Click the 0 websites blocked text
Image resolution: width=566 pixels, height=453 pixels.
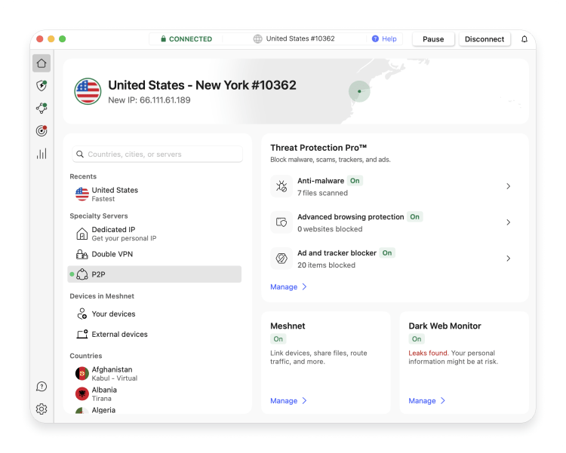click(330, 229)
